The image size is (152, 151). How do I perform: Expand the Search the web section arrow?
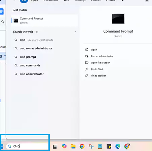tap(75, 32)
